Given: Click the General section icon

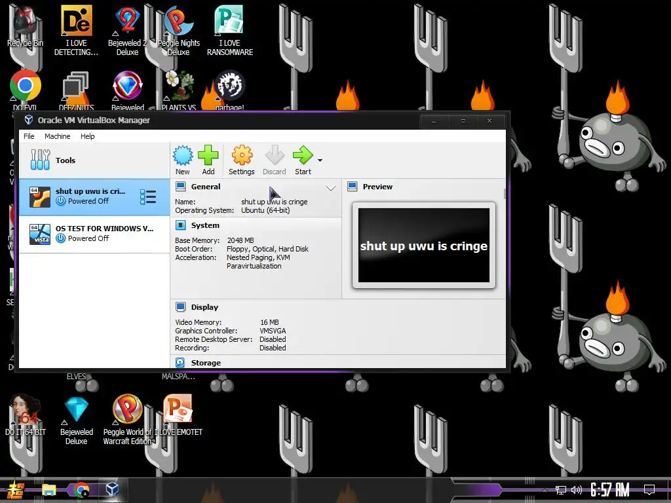Looking at the screenshot, I should [x=181, y=187].
